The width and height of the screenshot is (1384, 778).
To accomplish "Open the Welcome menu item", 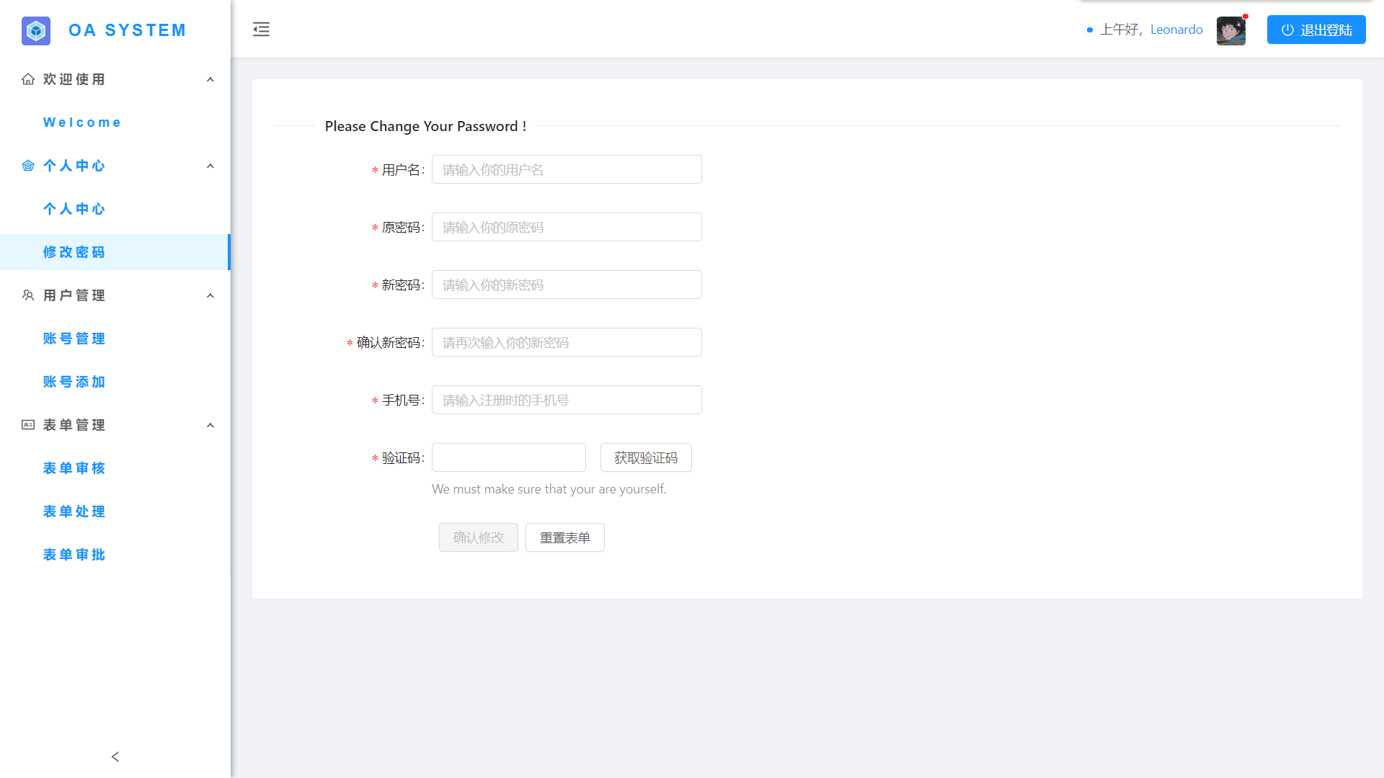I will pyautogui.click(x=82, y=122).
